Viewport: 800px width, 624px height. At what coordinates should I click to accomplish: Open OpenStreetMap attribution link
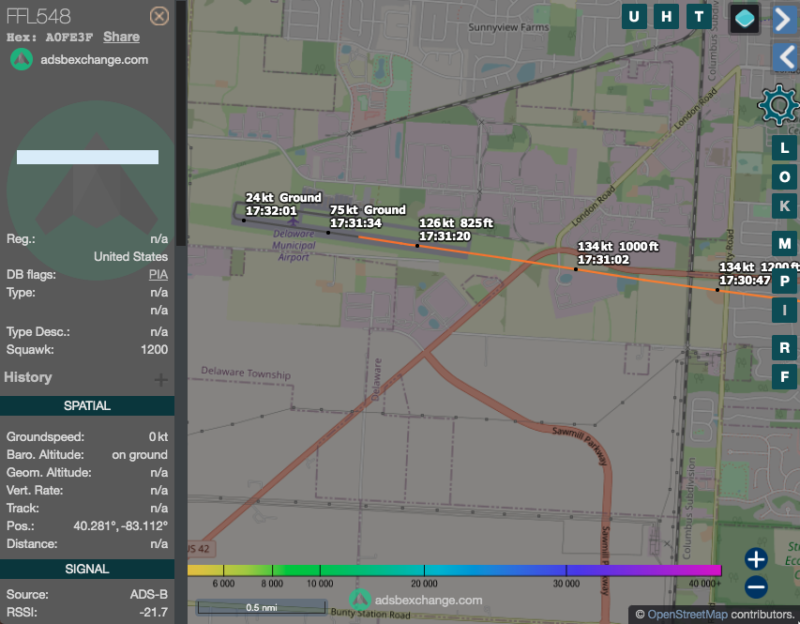tap(687, 615)
